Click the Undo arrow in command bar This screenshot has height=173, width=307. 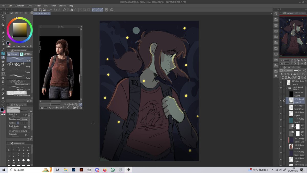[55, 10]
